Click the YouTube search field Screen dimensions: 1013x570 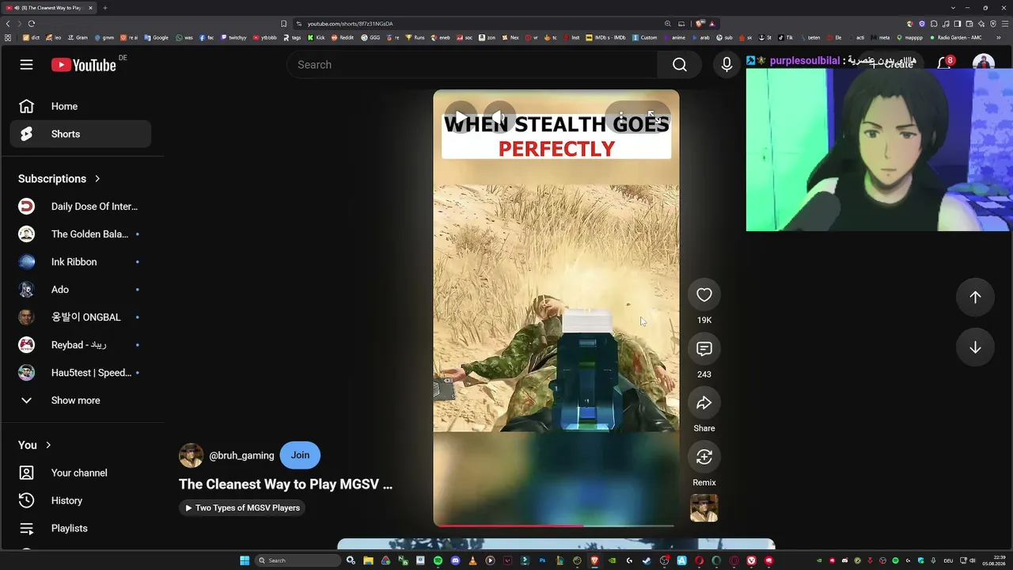coord(472,65)
